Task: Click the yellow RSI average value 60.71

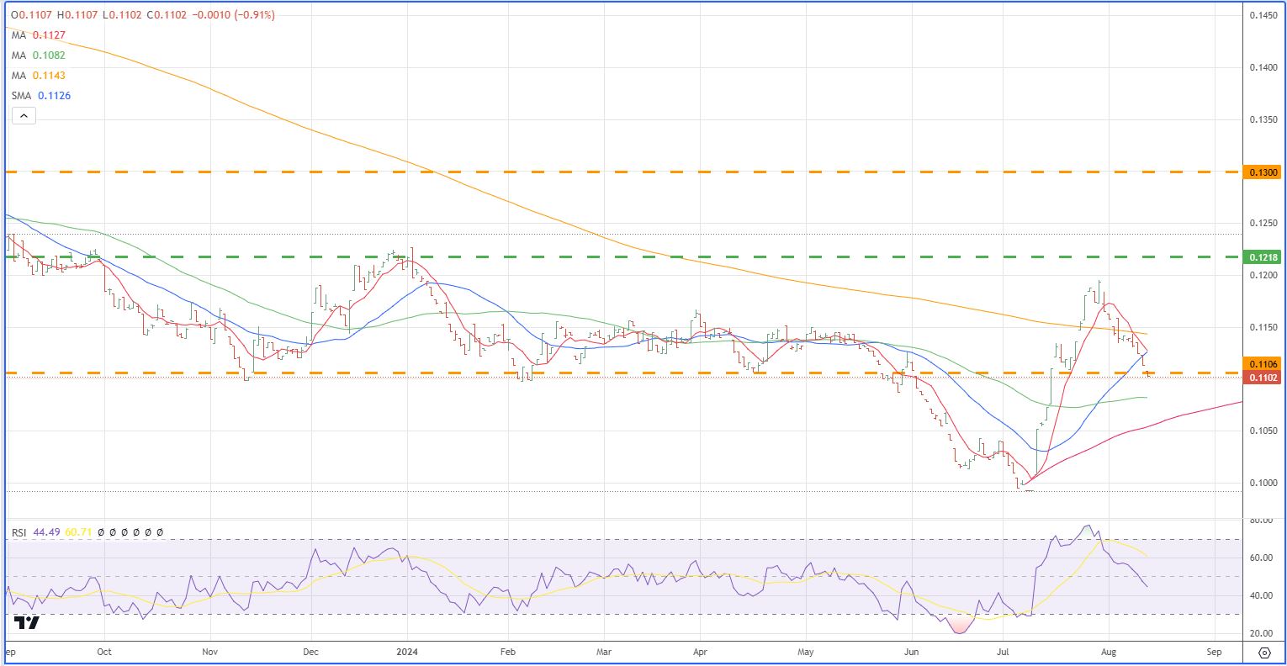Action: 79,532
